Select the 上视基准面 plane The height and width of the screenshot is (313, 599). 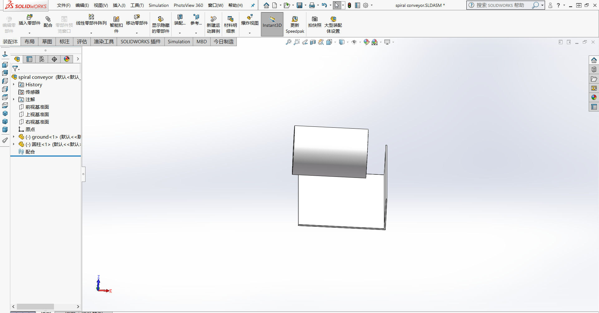tap(34, 115)
